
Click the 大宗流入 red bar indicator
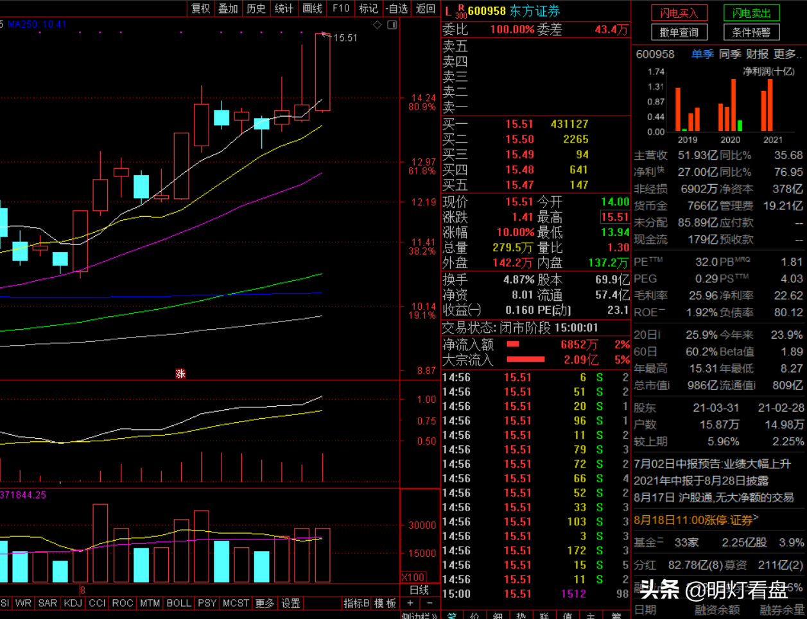(526, 360)
